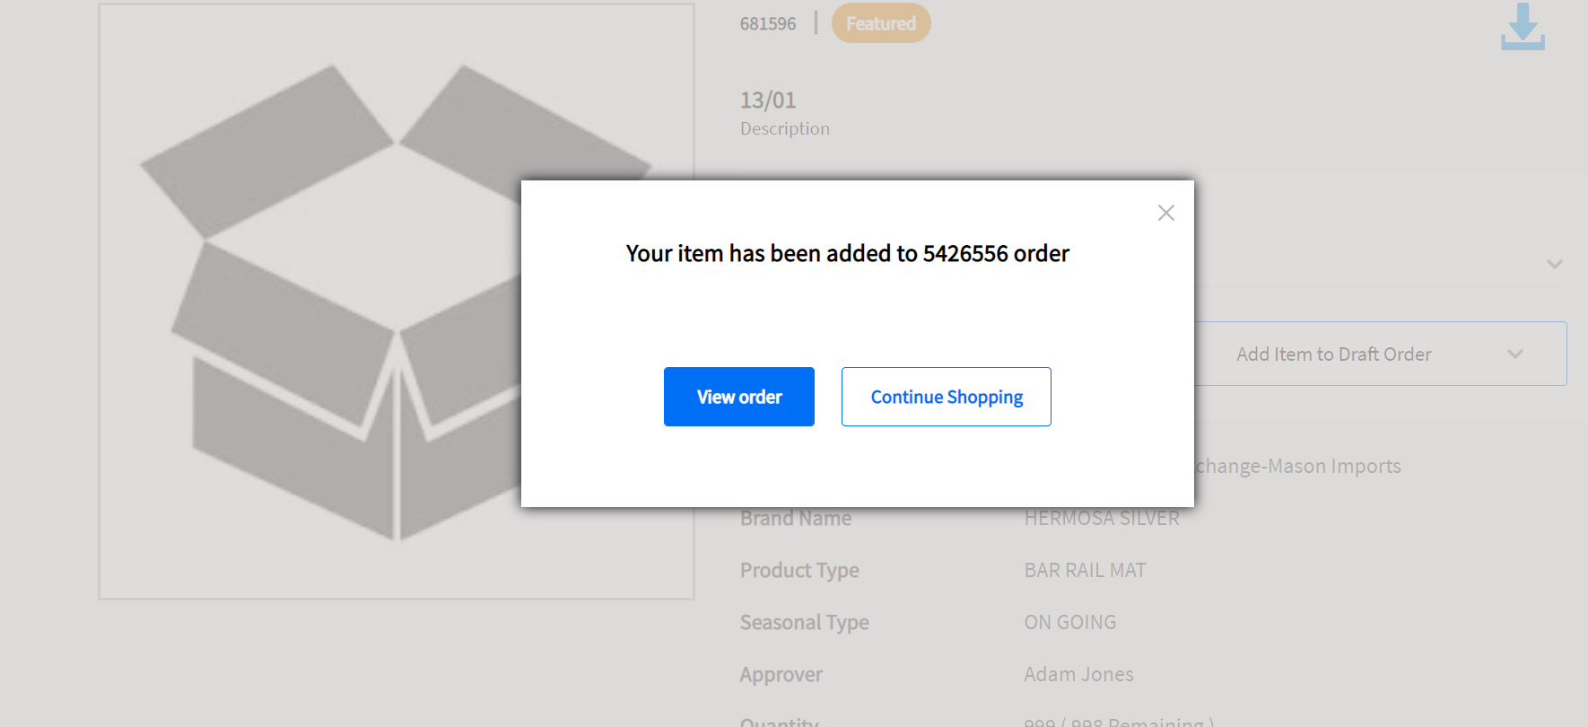Click the Quantity field label
The width and height of the screenshot is (1588, 727).
point(778,720)
